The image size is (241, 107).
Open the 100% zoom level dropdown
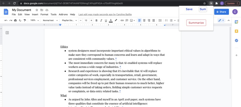click(x=34, y=20)
